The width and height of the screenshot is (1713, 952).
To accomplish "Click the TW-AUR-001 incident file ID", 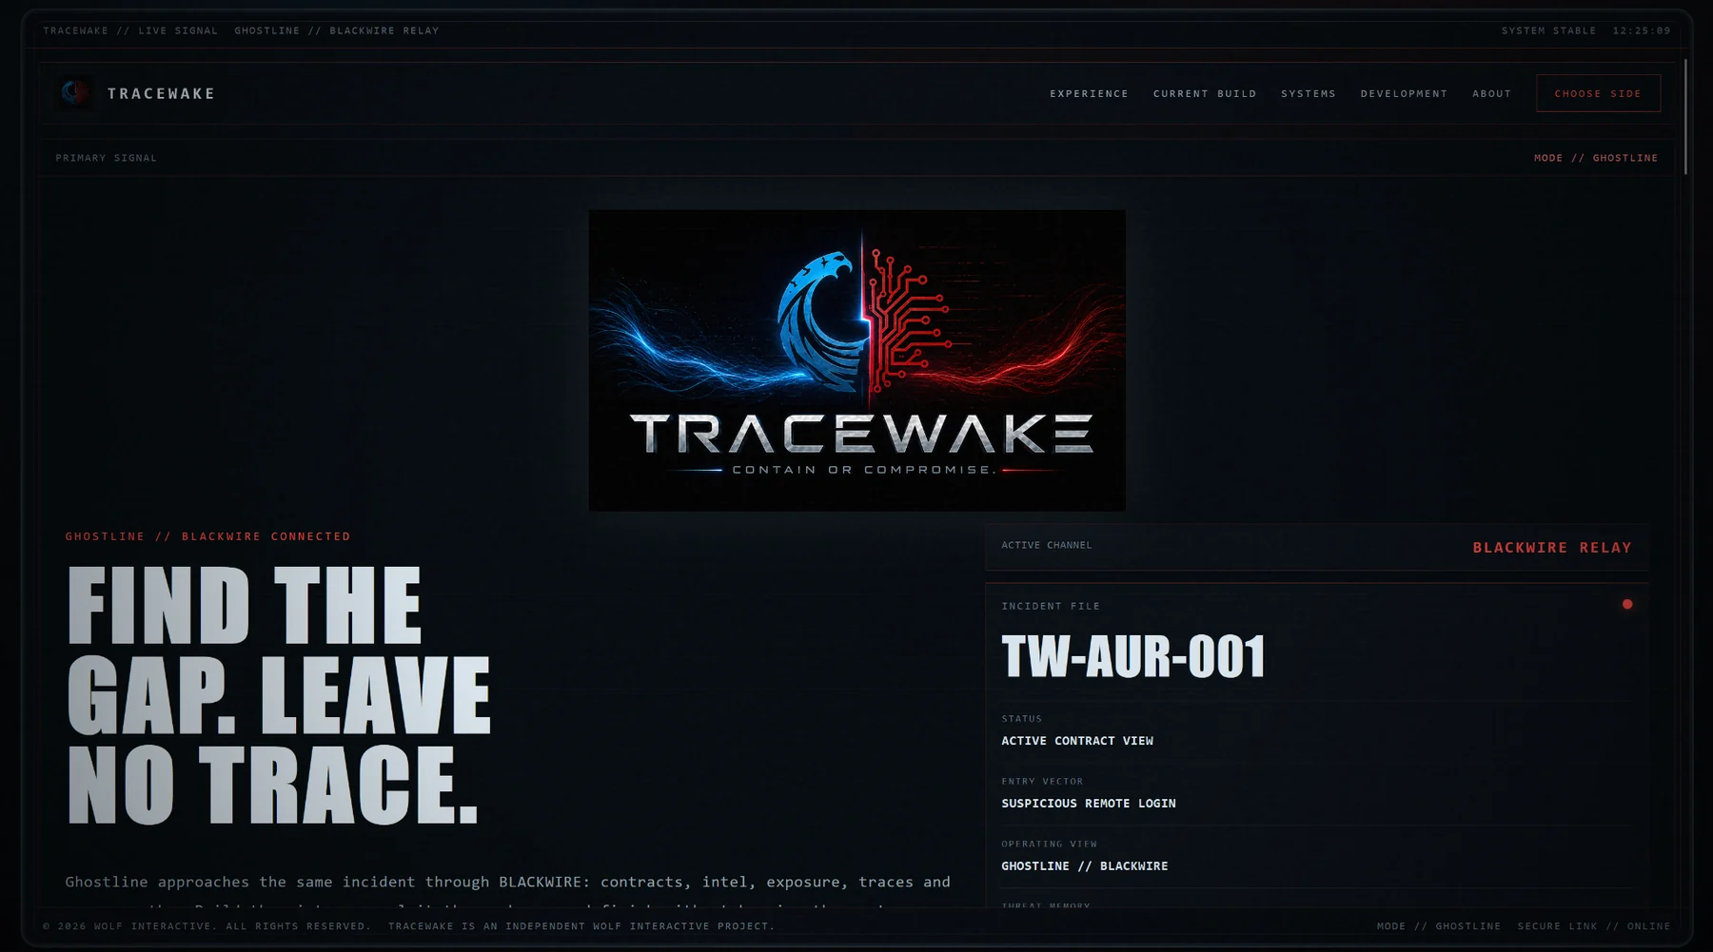I will 1133,656.
